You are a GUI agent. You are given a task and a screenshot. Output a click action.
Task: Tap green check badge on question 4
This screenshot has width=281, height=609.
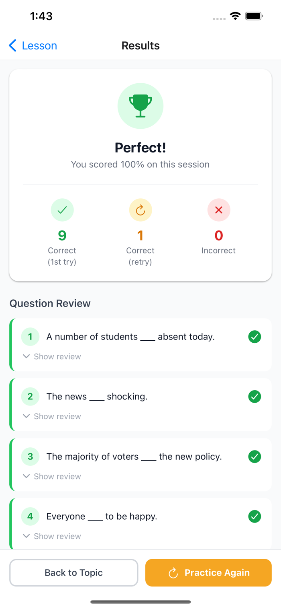(x=255, y=516)
